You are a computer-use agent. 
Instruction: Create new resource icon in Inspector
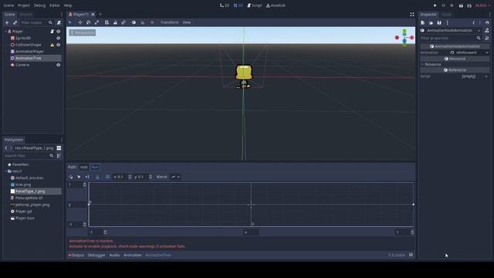tap(423, 22)
